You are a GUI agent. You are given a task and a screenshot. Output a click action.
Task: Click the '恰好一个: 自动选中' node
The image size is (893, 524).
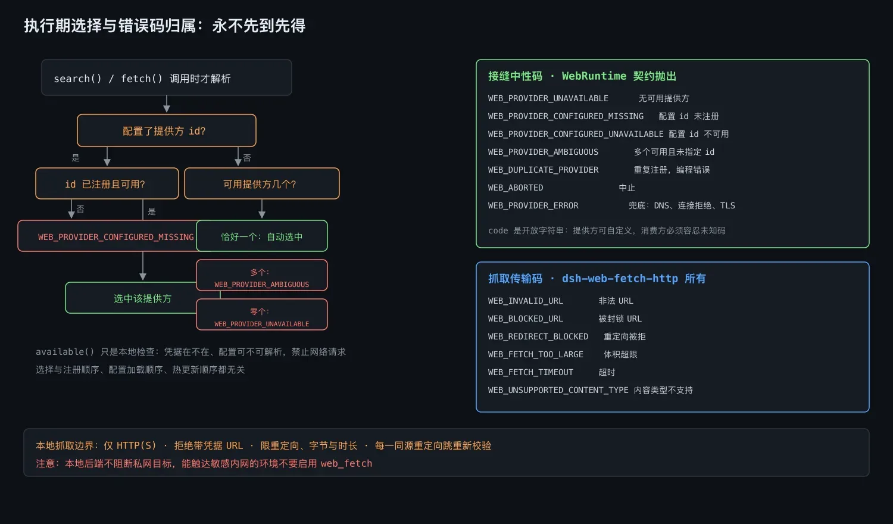(x=262, y=236)
